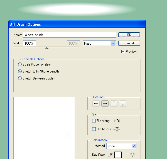Select Scale Proportionately option
This screenshot has height=159, width=167.
[x=20, y=64]
